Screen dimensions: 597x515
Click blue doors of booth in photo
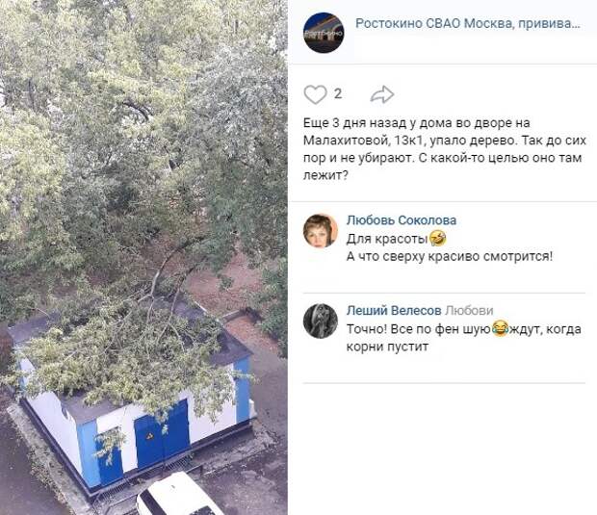point(162,434)
